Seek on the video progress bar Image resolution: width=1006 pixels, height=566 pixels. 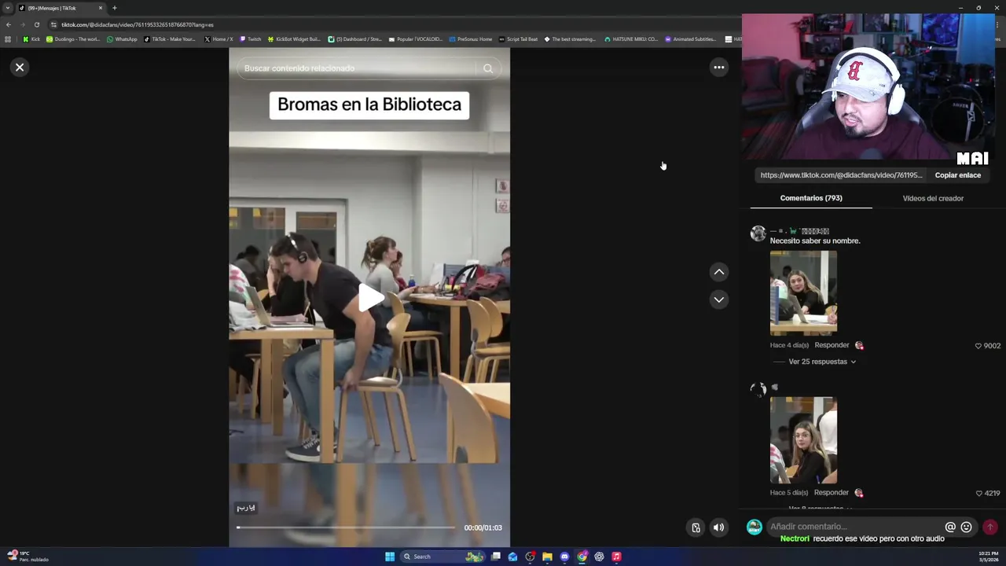(346, 527)
